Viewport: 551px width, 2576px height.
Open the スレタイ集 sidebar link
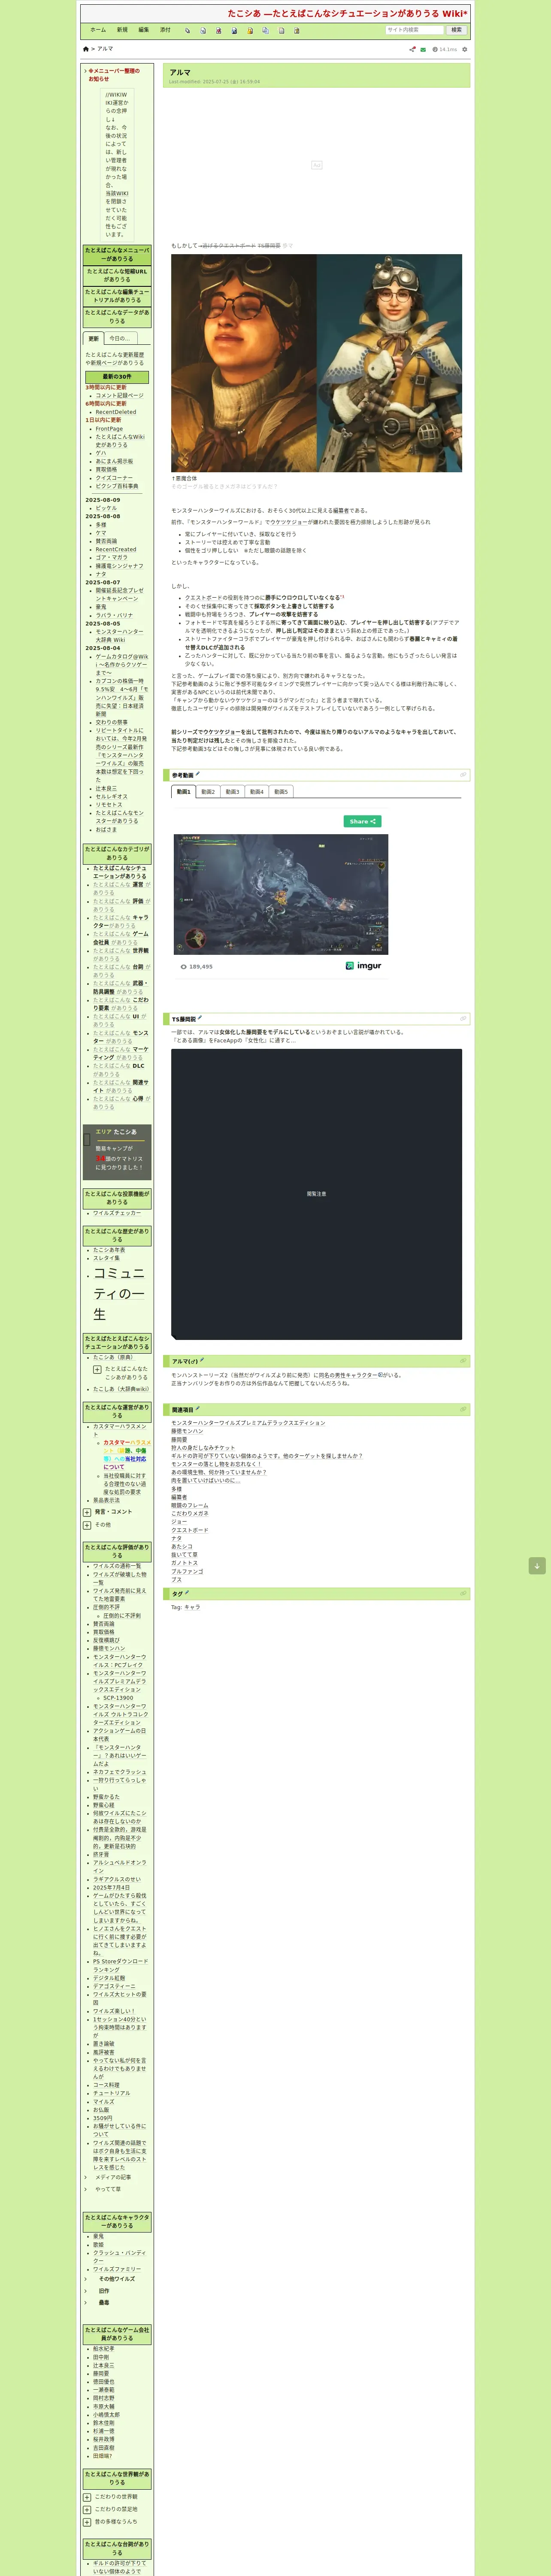(x=107, y=1258)
